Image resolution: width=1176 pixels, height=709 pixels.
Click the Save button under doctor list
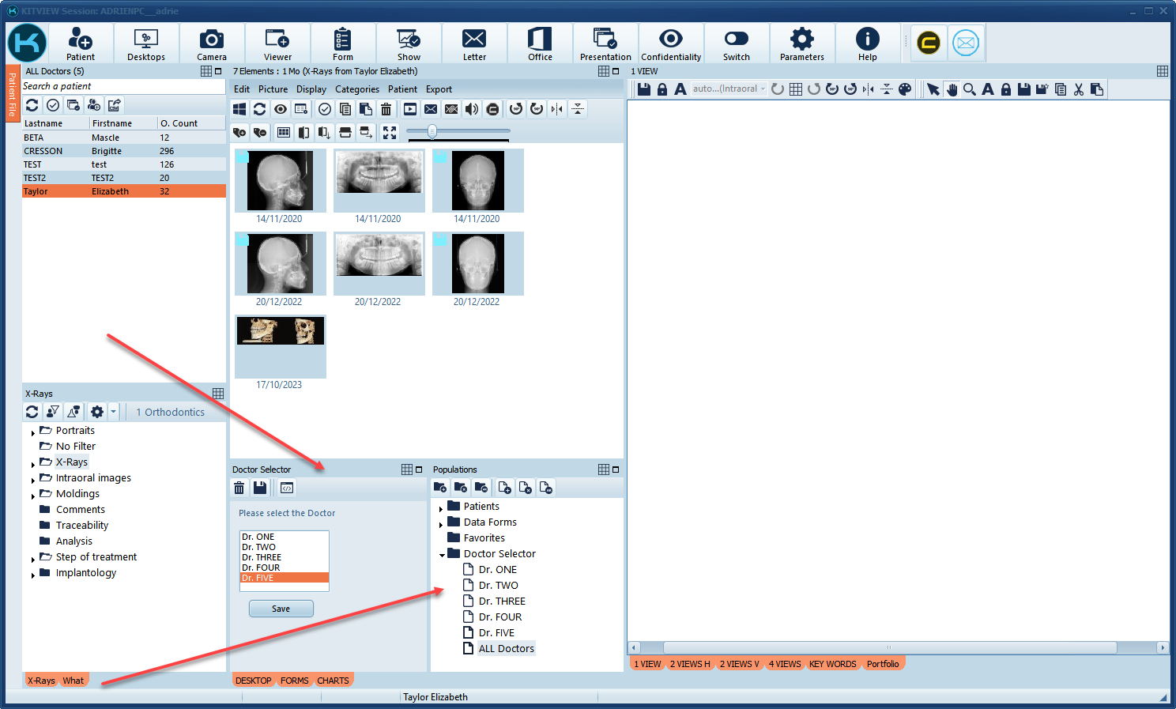click(281, 609)
